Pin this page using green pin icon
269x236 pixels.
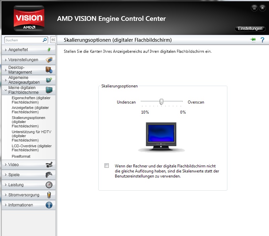coord(253,40)
